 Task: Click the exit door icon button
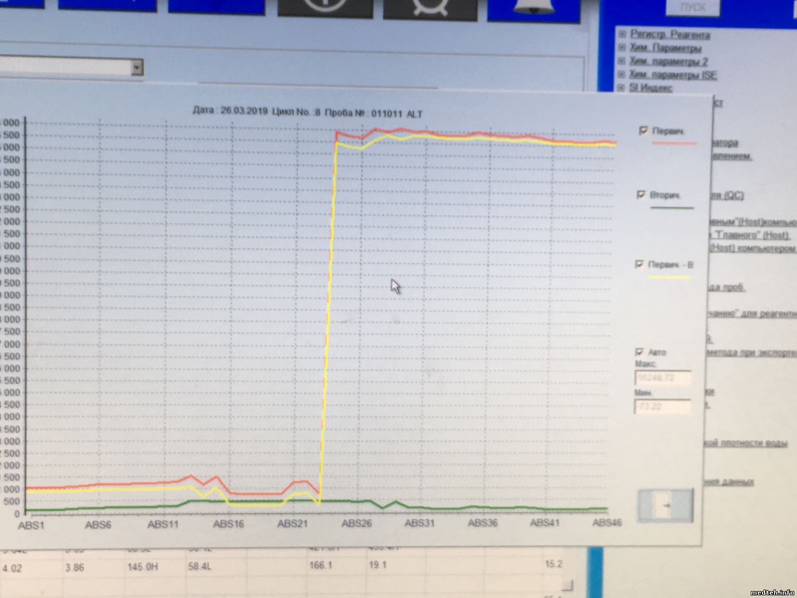coord(665,506)
